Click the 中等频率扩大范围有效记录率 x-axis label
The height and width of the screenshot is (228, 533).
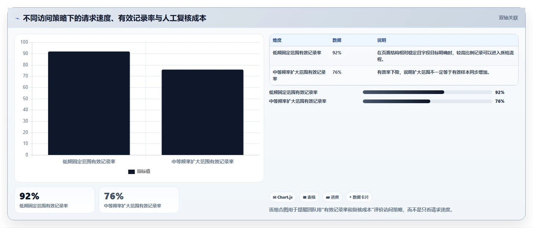click(202, 162)
